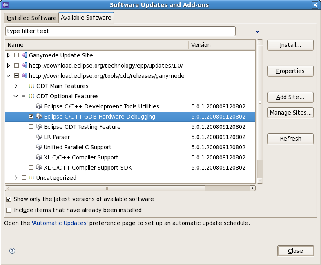This screenshot has width=321, height=265.
Task: Check the Eclipse CDT Testing Feature box
Action: click(31, 127)
